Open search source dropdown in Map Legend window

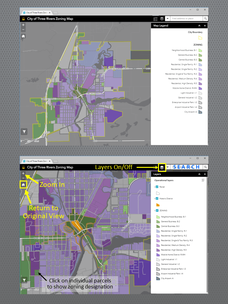168,19
